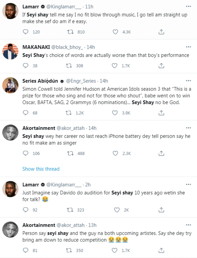Screen dimensions: 197x258
Task: Like MAKANAKI's tweet with 1.7K likes
Action: point(115,65)
